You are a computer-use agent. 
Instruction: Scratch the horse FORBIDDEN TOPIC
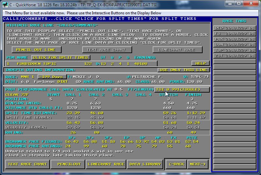click(37, 64)
